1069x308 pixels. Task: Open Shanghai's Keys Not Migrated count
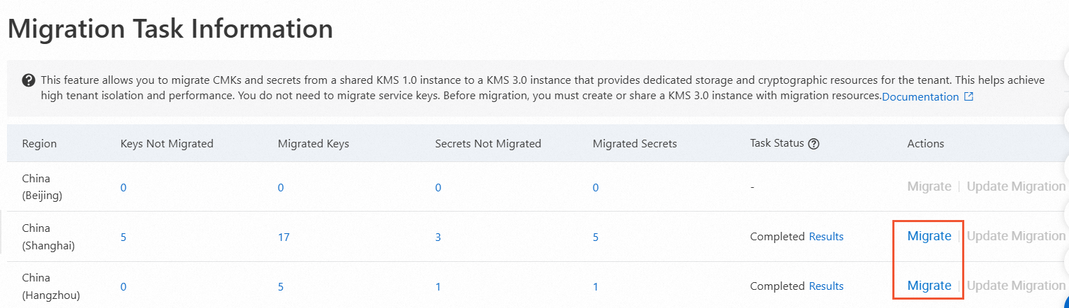point(124,237)
